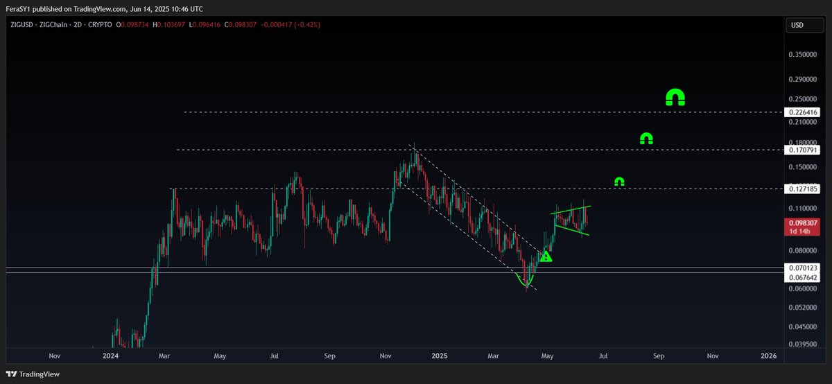
Task: Click the 0.052000 price axis label
Action: pyautogui.click(x=802, y=307)
